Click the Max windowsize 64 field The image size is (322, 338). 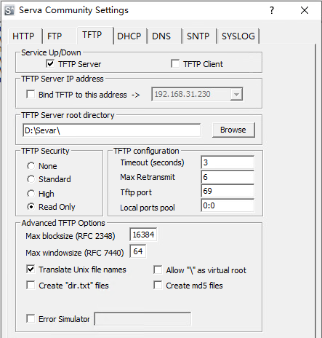click(138, 251)
